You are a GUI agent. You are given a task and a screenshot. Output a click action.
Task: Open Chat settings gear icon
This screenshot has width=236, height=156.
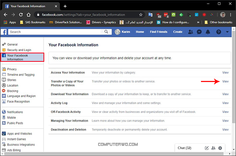point(220,148)
